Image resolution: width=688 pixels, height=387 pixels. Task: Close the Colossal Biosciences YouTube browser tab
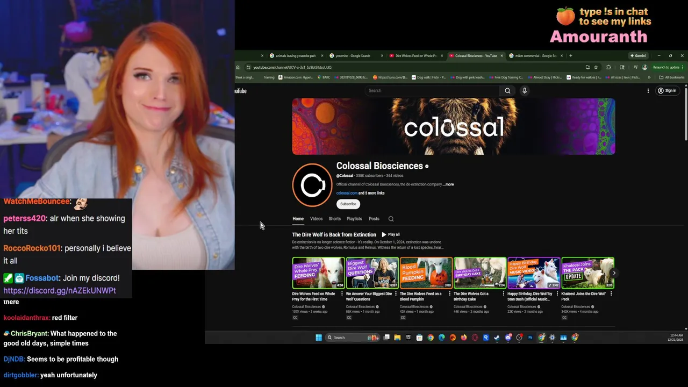(502, 55)
